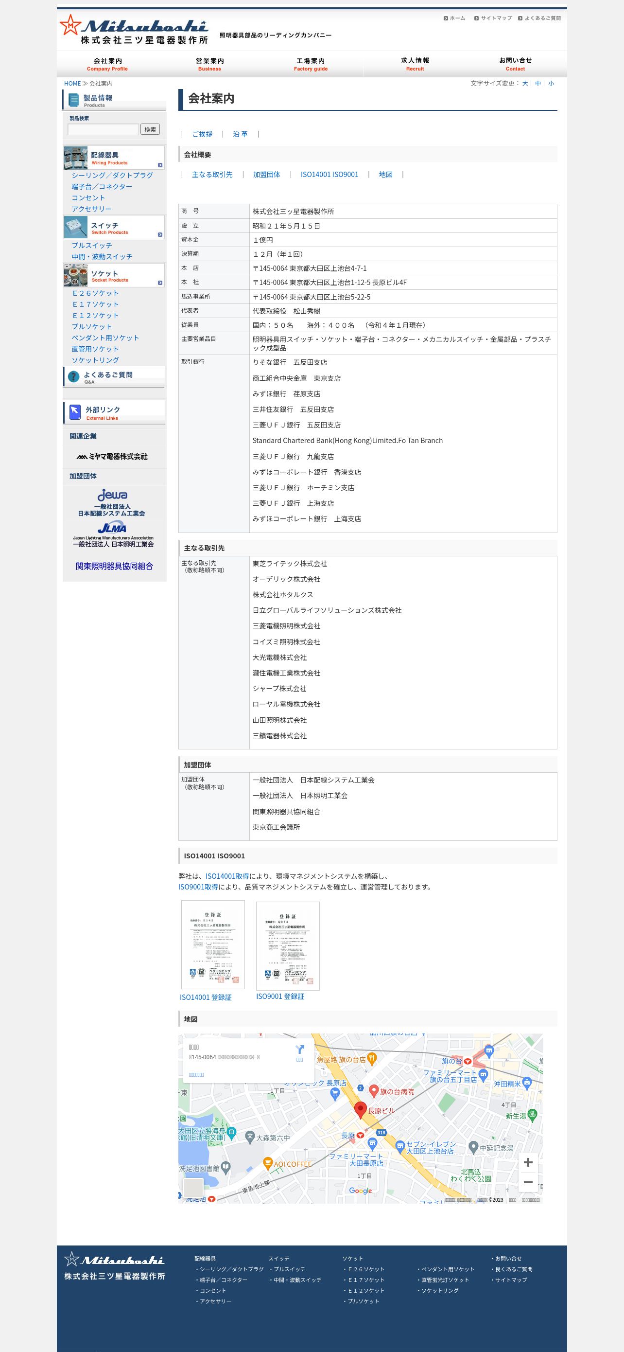This screenshot has height=1352, width=624.
Task: Open コンセント sidebar link
Action: tap(88, 198)
